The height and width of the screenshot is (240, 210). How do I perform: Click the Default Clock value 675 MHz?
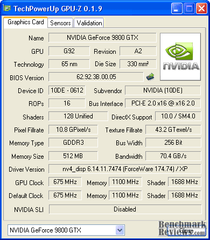pos(65,195)
